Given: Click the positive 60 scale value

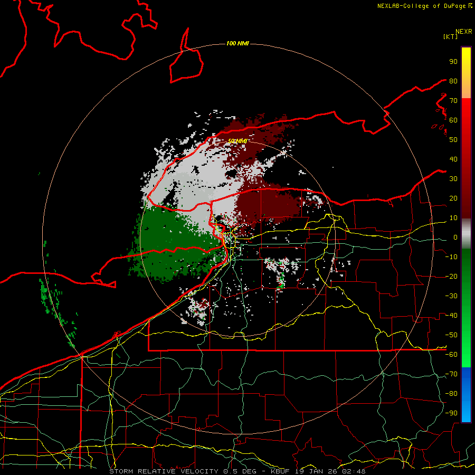Looking at the screenshot, I should 453,120.
